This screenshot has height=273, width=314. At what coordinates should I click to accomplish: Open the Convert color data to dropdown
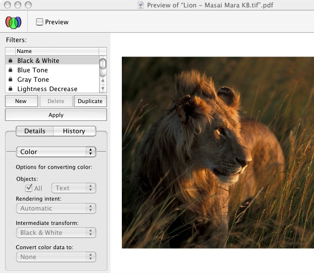56,257
